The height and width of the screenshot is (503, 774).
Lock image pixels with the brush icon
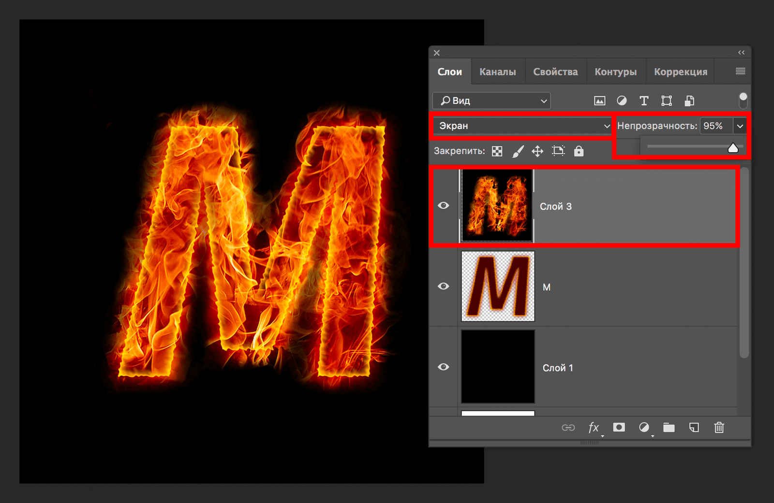[x=518, y=151]
